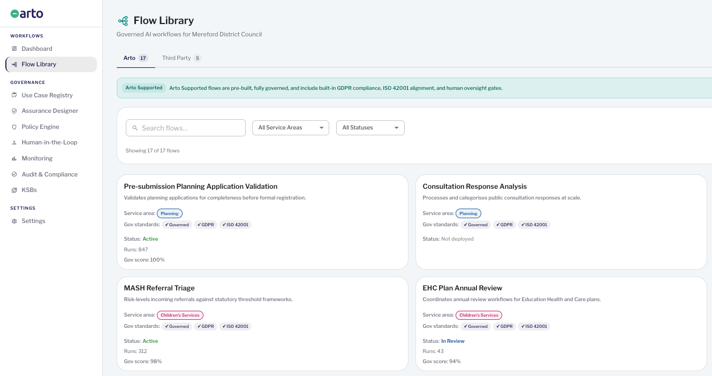Click 'Runs: 847' text
The height and width of the screenshot is (376, 712).
[136, 250]
